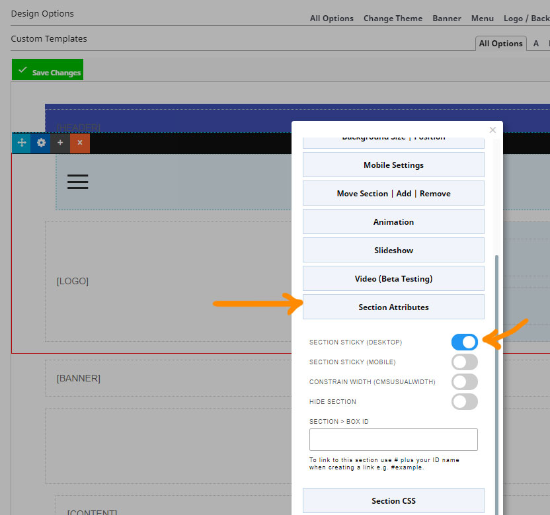Switch to the All Options tab
The image size is (550, 515).
point(500,44)
